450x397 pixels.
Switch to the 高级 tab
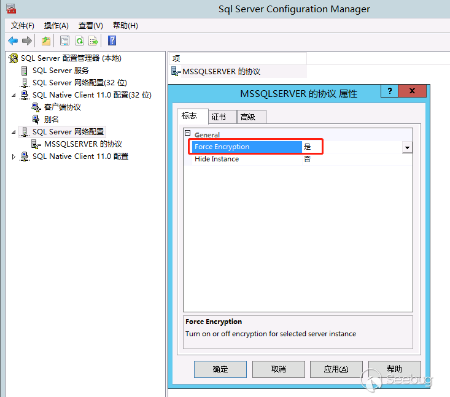pyautogui.click(x=252, y=117)
